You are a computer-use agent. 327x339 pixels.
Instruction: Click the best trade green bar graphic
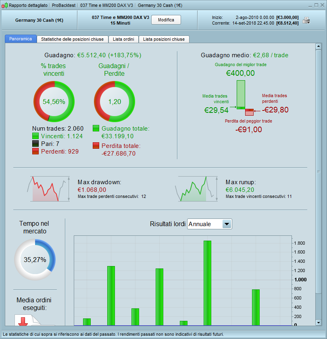coord(241,95)
